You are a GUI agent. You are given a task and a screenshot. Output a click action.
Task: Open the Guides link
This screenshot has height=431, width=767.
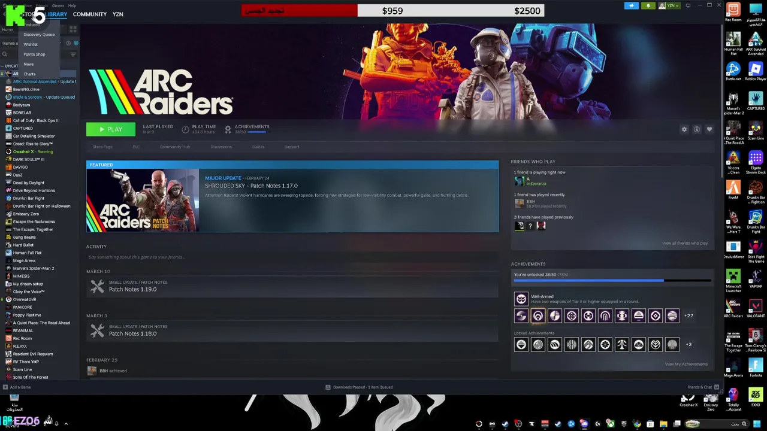(258, 147)
